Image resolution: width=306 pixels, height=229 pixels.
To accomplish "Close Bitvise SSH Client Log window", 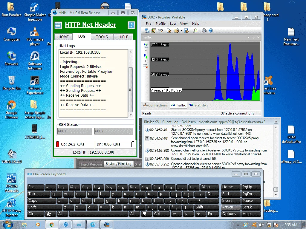I will click(276, 122).
